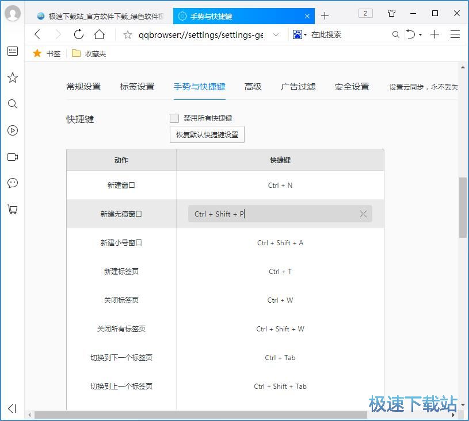Screen dimensions: 469x421
Task: Open 常规设置 settings tab
Action: point(83,87)
